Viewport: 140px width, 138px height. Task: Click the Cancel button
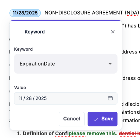[72, 119]
